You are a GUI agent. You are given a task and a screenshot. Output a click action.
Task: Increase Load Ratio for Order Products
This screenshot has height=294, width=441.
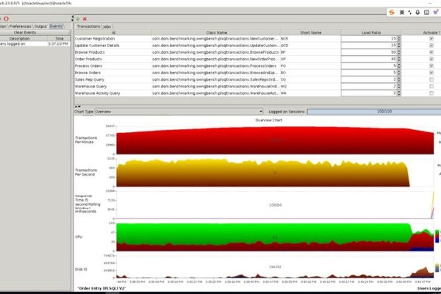click(398, 57)
